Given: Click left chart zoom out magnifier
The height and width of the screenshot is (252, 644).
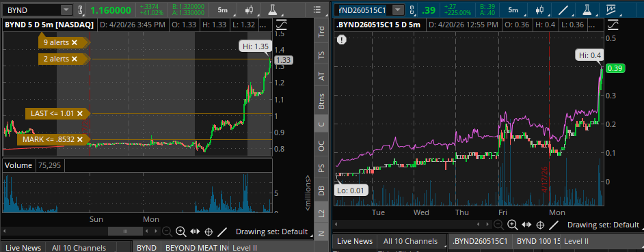Looking at the screenshot, I should (167, 232).
